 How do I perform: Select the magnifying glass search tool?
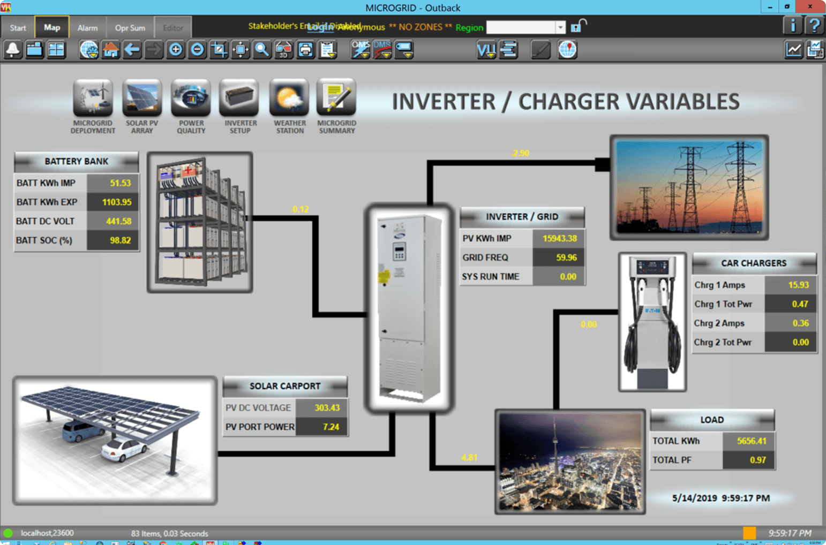click(x=262, y=50)
